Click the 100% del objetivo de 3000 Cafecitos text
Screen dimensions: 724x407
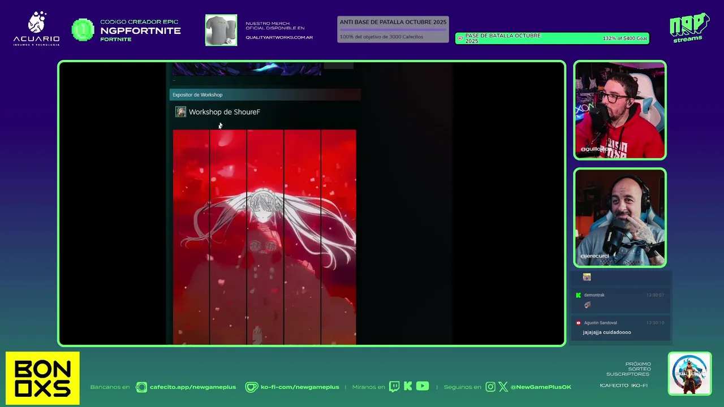point(381,37)
